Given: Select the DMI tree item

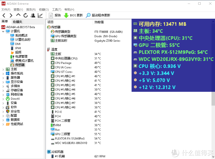Looking at the screenshot, I should coord(15,44).
